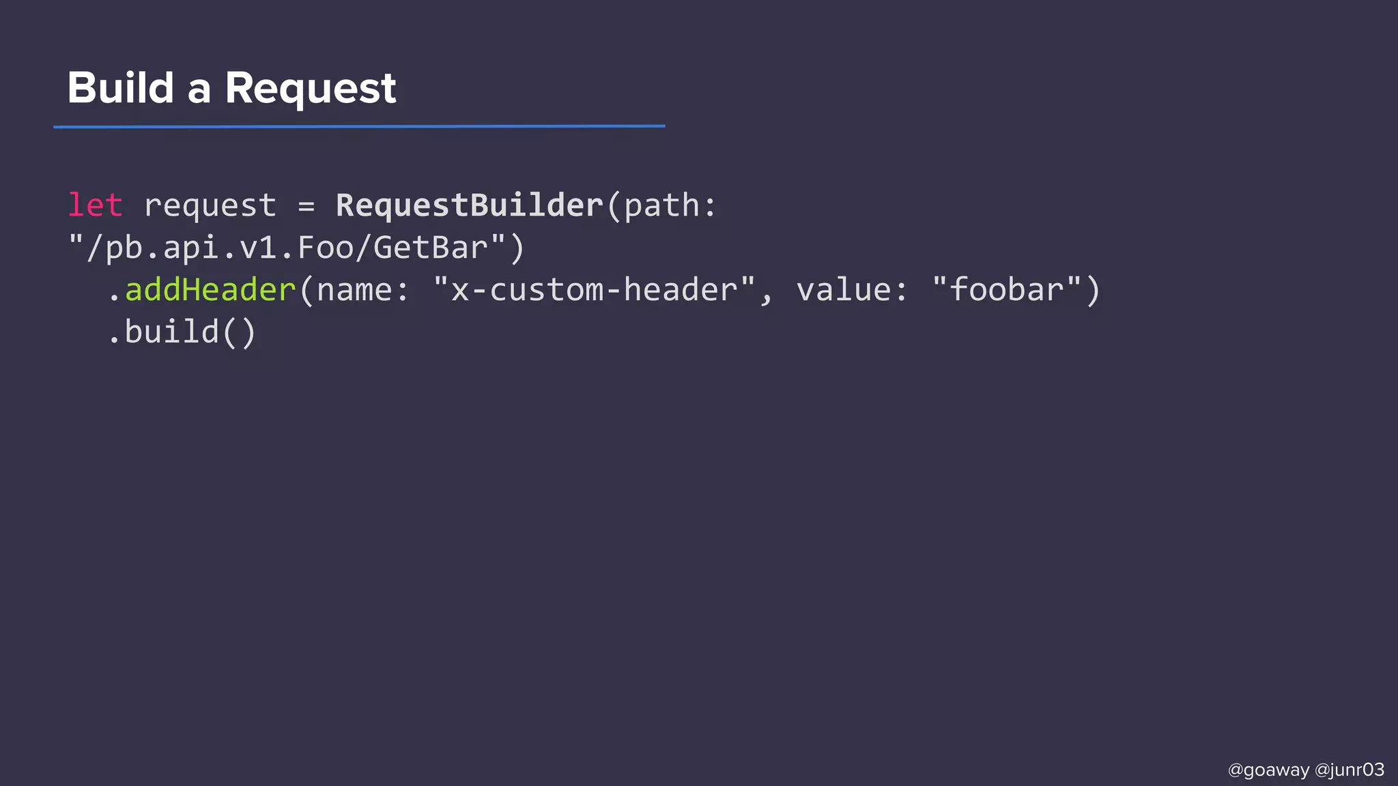Click the equals sign after request
The width and height of the screenshot is (1398, 786).
click(306, 206)
